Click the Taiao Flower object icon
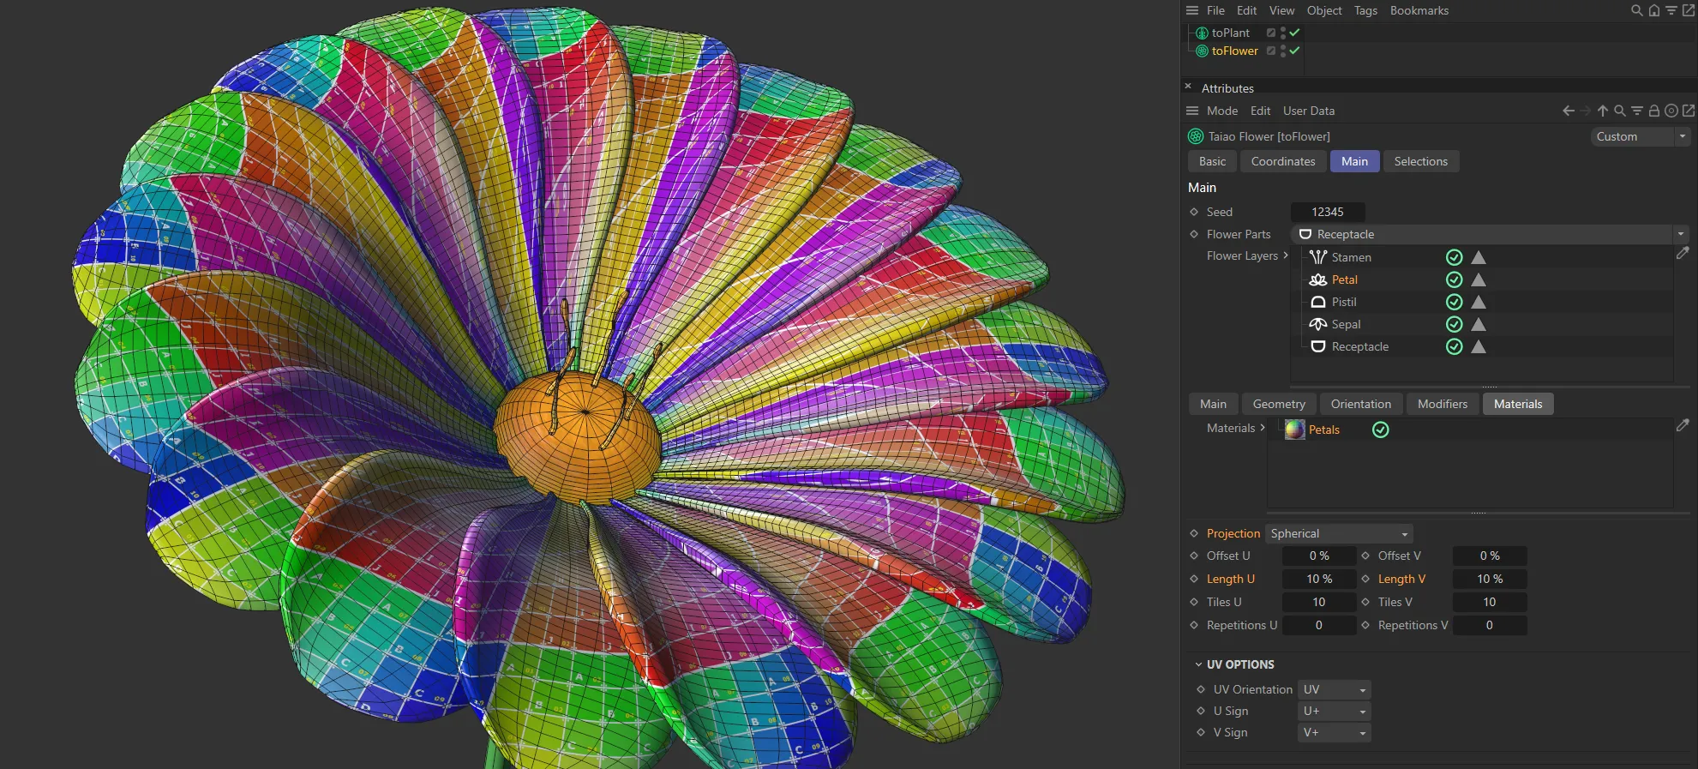 click(1196, 136)
